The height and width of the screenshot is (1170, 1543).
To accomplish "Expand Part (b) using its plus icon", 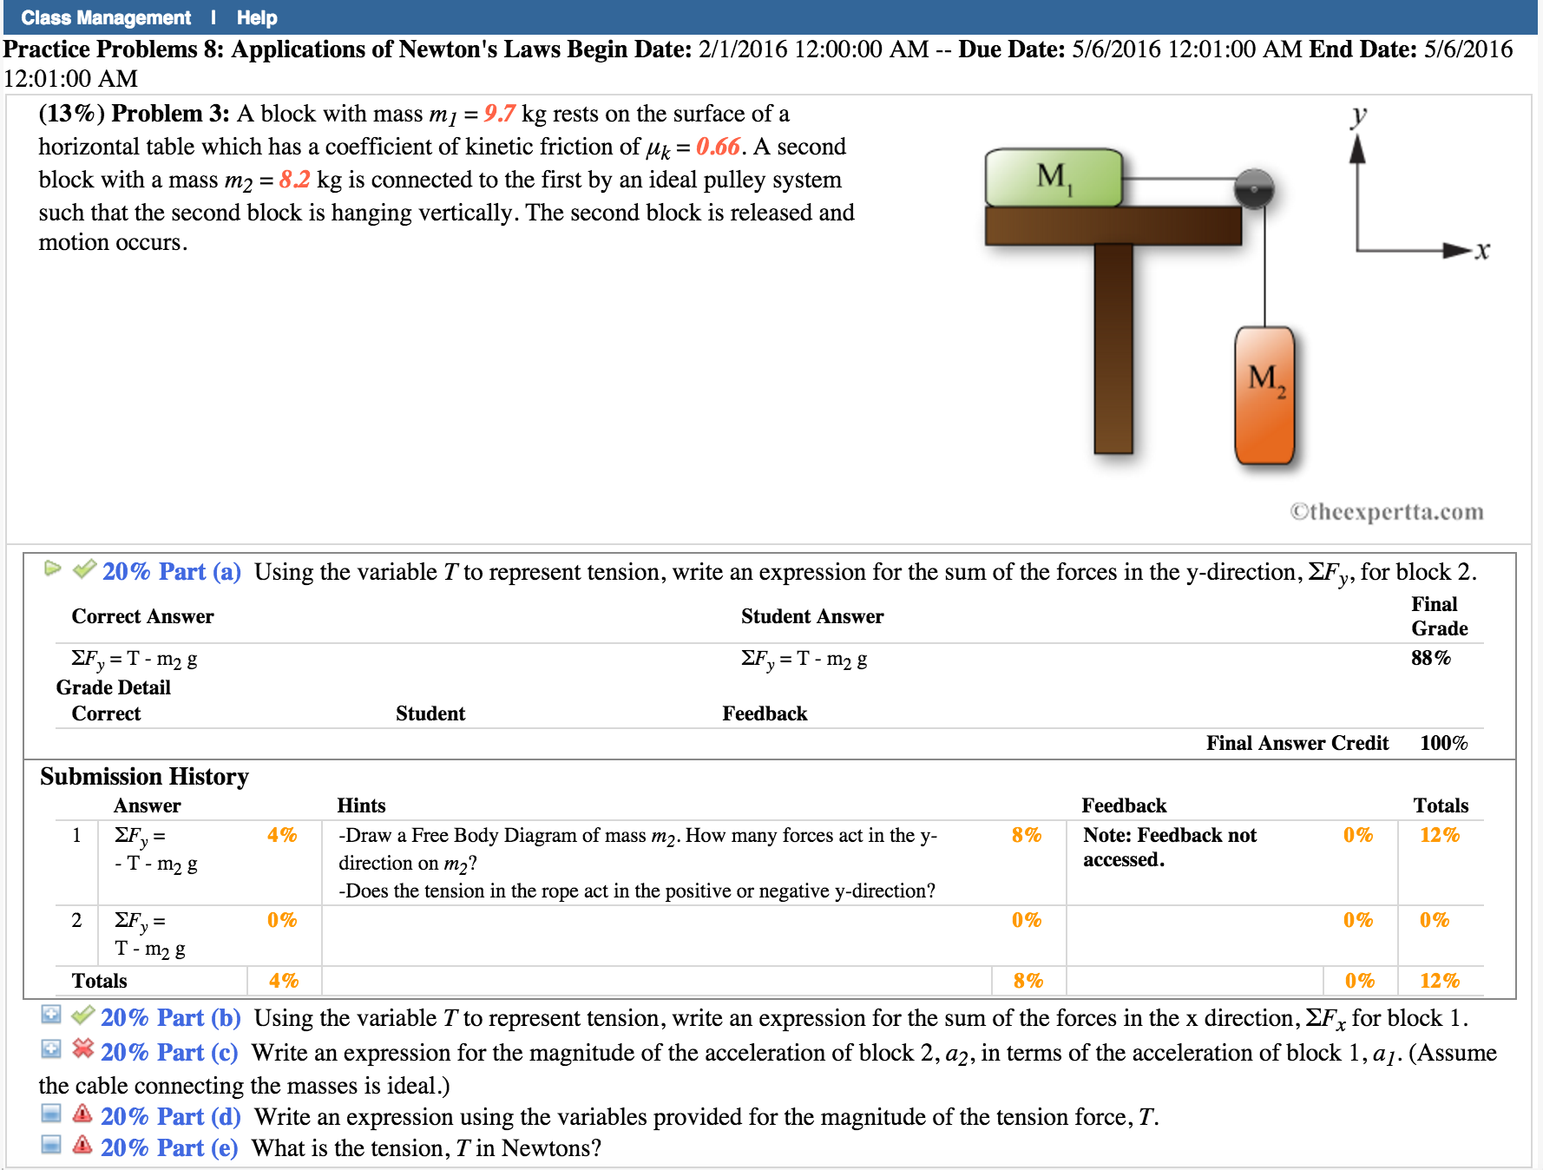I will 49,1016.
